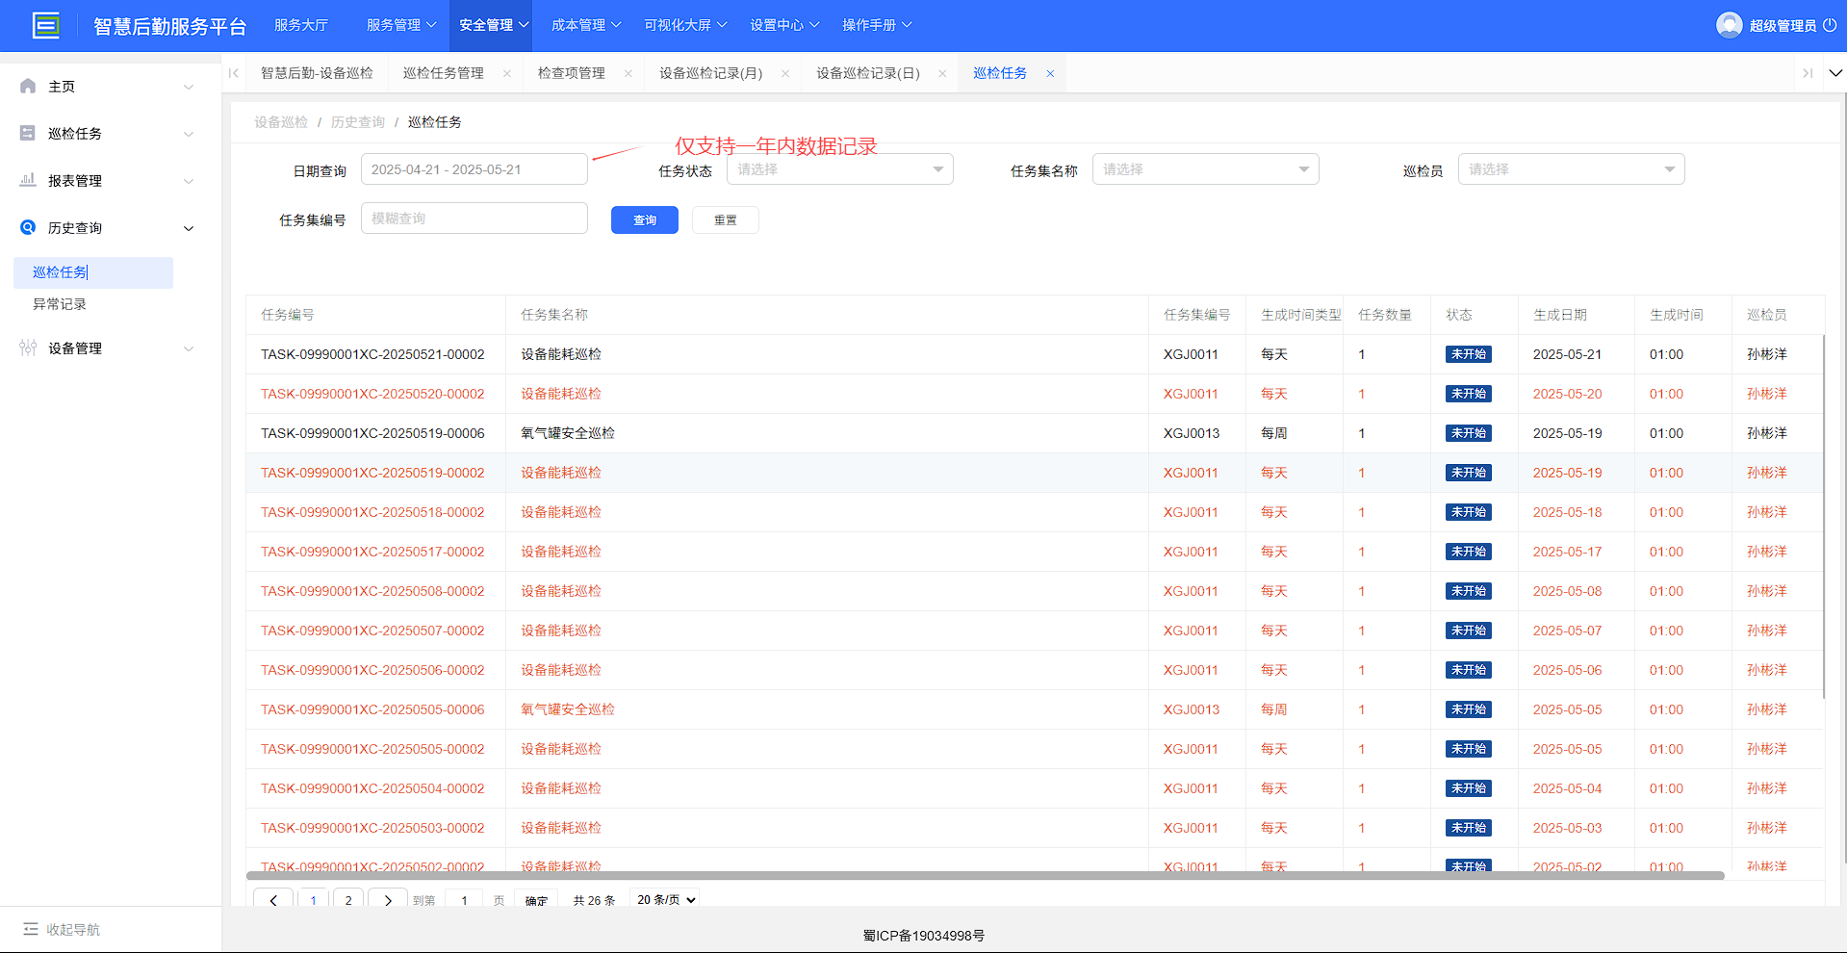Screen dimensions: 1847x953
Task: Open the 成本管理 top menu
Action: tap(586, 25)
